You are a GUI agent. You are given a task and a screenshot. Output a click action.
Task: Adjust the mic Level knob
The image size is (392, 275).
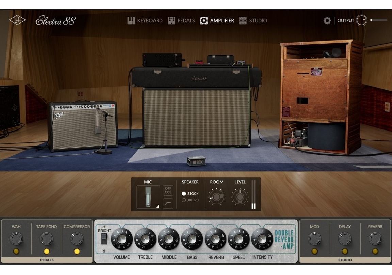[x=240, y=197]
